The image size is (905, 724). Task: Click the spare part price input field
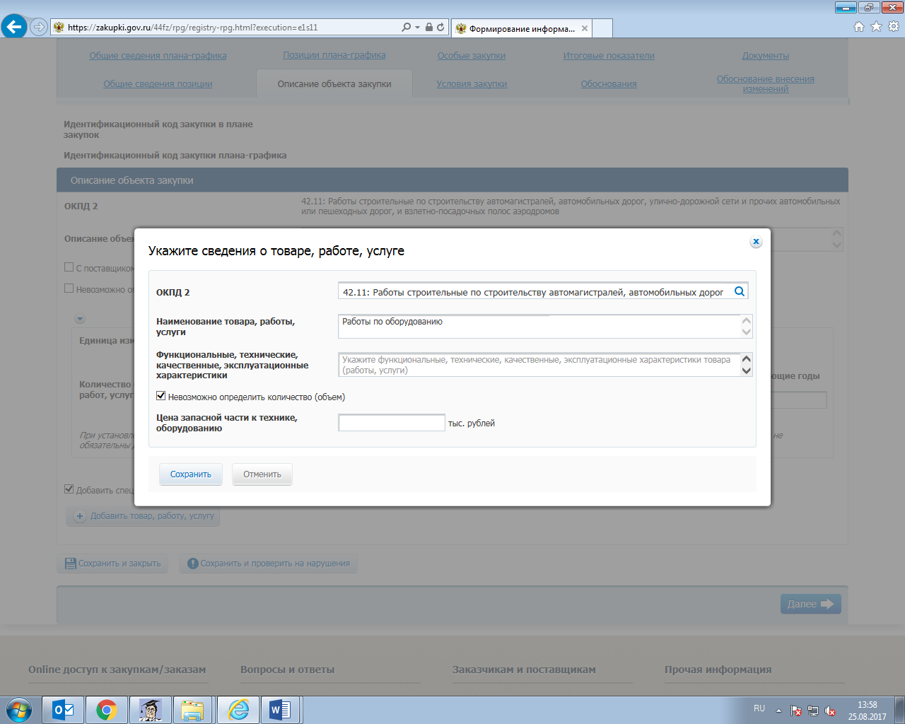[392, 423]
